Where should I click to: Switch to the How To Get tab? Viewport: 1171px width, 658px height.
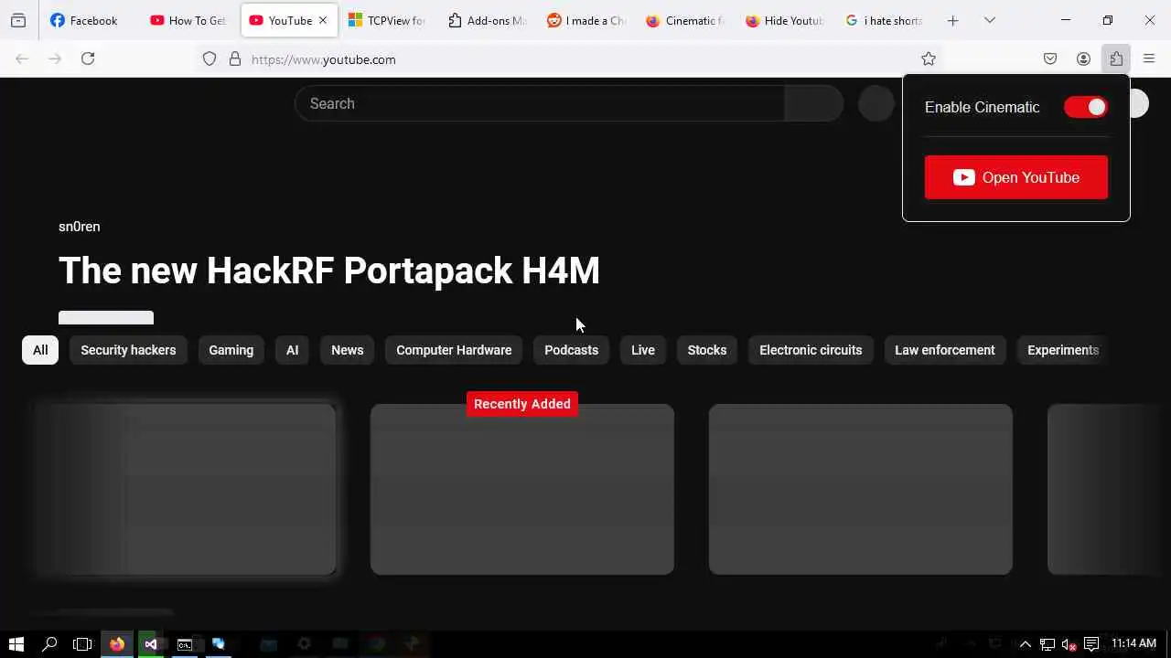188,20
